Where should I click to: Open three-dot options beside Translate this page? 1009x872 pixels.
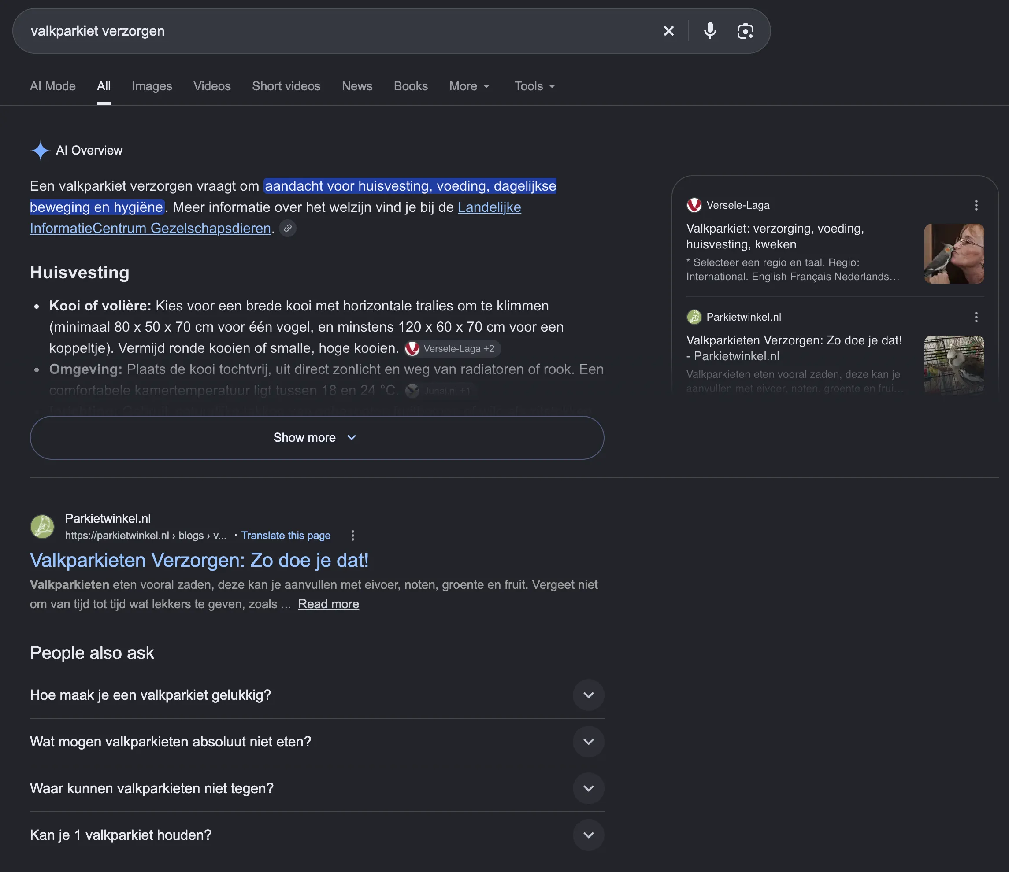point(352,535)
